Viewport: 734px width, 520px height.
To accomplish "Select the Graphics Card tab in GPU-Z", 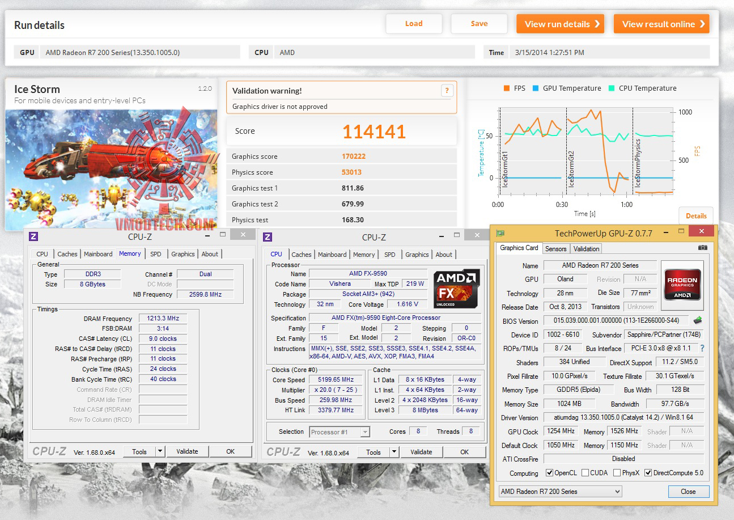I will click(x=519, y=248).
